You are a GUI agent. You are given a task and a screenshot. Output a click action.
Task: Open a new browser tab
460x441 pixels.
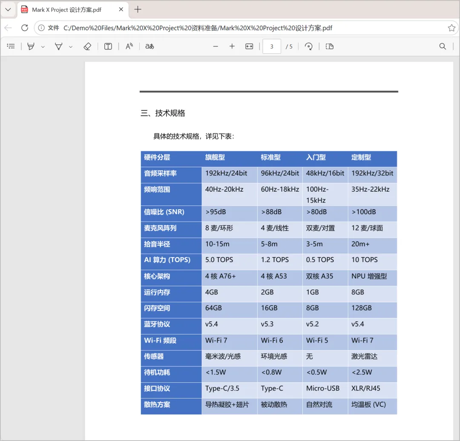pyautogui.click(x=138, y=9)
